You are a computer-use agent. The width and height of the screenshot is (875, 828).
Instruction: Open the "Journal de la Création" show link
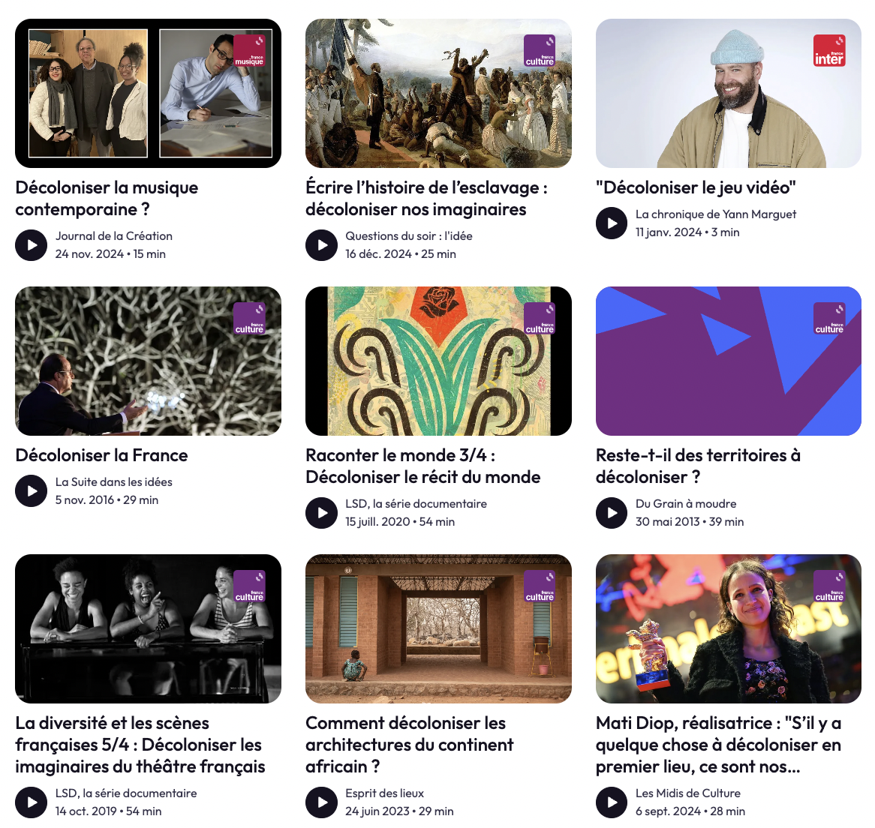114,235
